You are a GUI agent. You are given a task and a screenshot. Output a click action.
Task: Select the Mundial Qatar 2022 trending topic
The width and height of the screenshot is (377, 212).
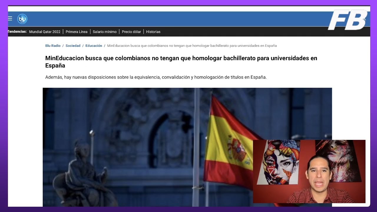[45, 32]
